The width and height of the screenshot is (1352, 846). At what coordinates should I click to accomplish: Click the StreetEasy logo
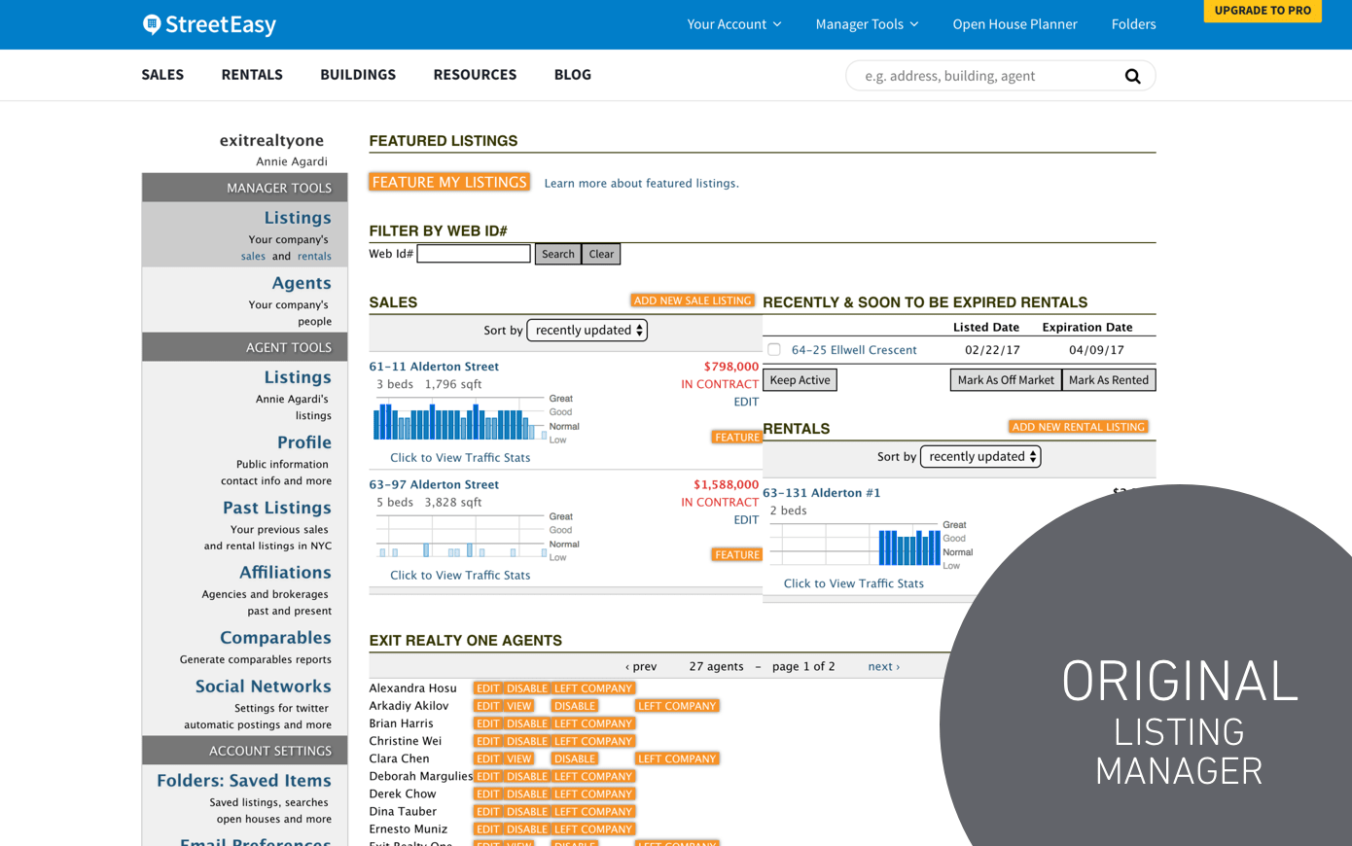[209, 24]
